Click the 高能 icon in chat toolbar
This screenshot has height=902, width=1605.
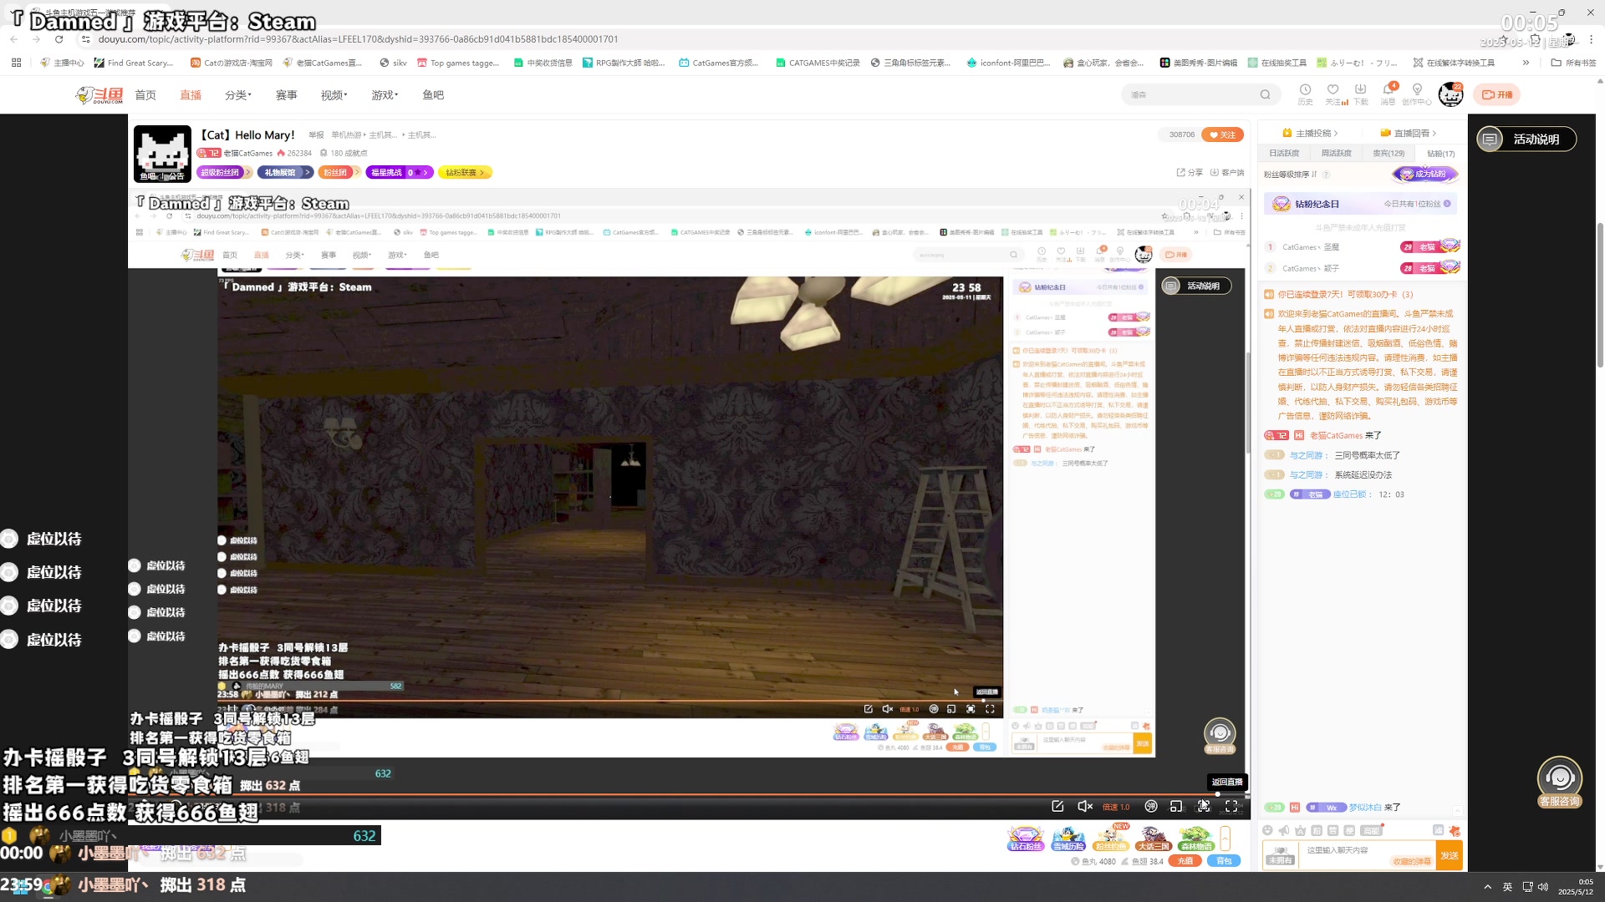(x=1371, y=830)
